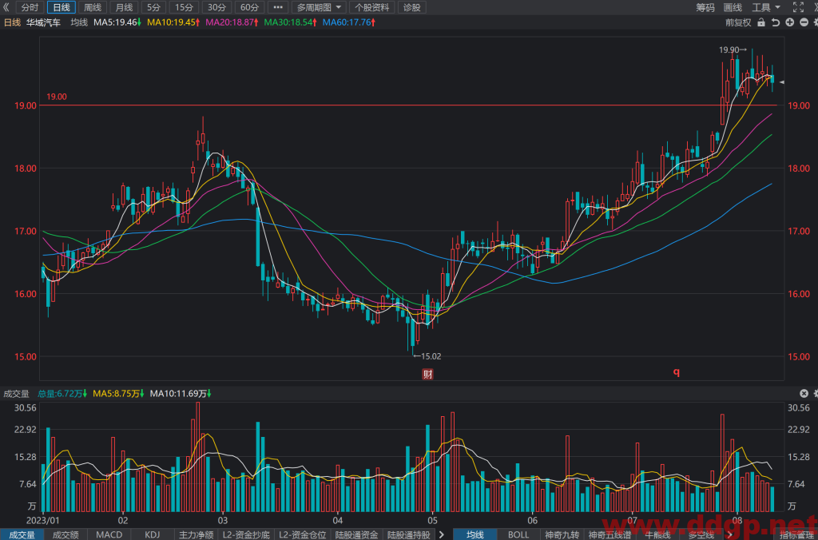This screenshot has width=818, height=540.
Task: Click the 华域汽车 stock name
Action: click(x=43, y=22)
